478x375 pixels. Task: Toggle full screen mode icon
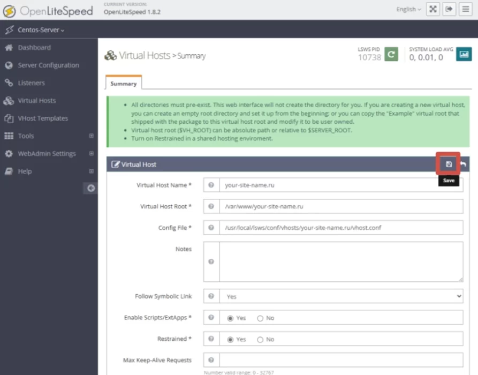click(433, 9)
